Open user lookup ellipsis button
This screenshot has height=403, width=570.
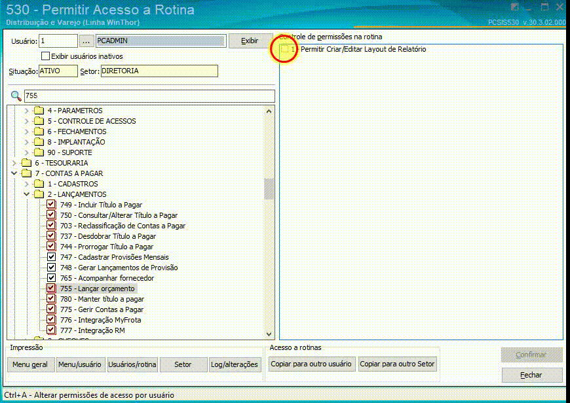(86, 41)
